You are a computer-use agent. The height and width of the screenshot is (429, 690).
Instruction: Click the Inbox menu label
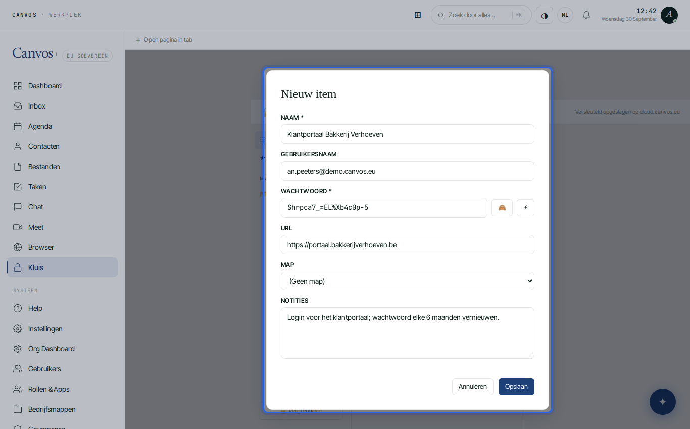(37, 106)
